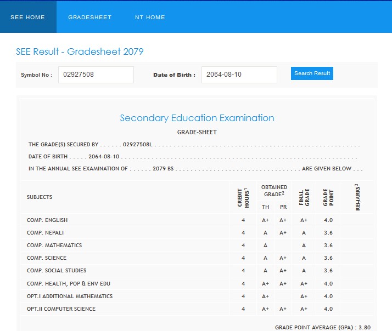The width and height of the screenshot is (392, 331).
Task: Click the Grade Point Average 3.80 text
Action: point(323,327)
